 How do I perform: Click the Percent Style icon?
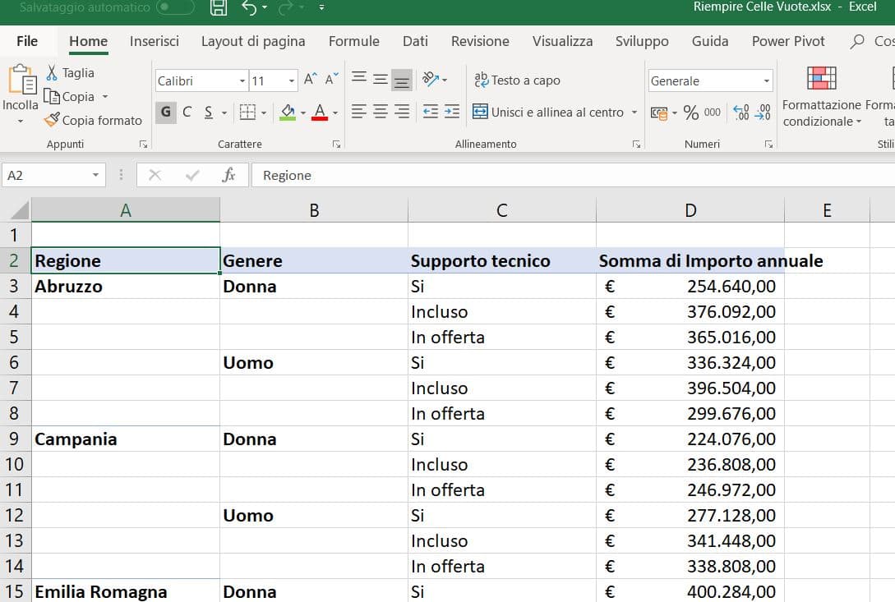pyautogui.click(x=690, y=113)
